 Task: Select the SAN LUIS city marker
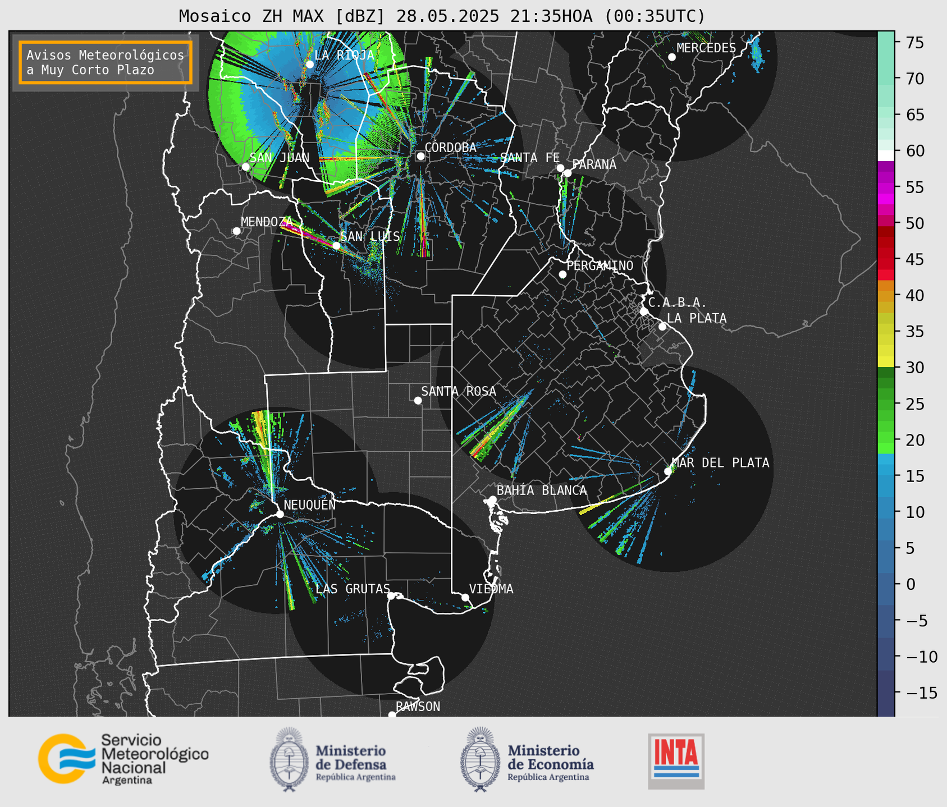click(x=336, y=245)
